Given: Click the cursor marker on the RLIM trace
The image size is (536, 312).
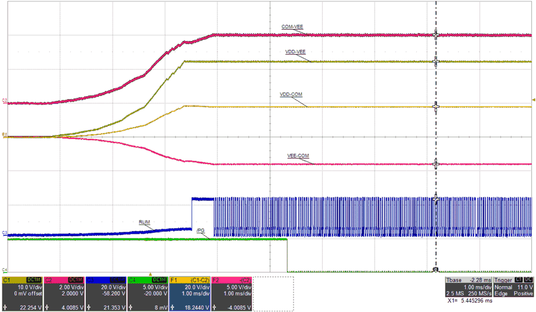Looking at the screenshot, I should (435, 199).
